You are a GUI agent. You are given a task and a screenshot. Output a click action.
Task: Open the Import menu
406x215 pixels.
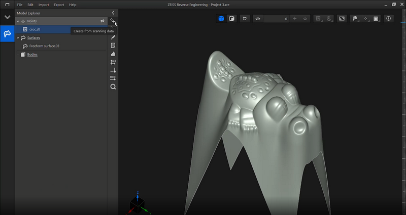pyautogui.click(x=44, y=5)
